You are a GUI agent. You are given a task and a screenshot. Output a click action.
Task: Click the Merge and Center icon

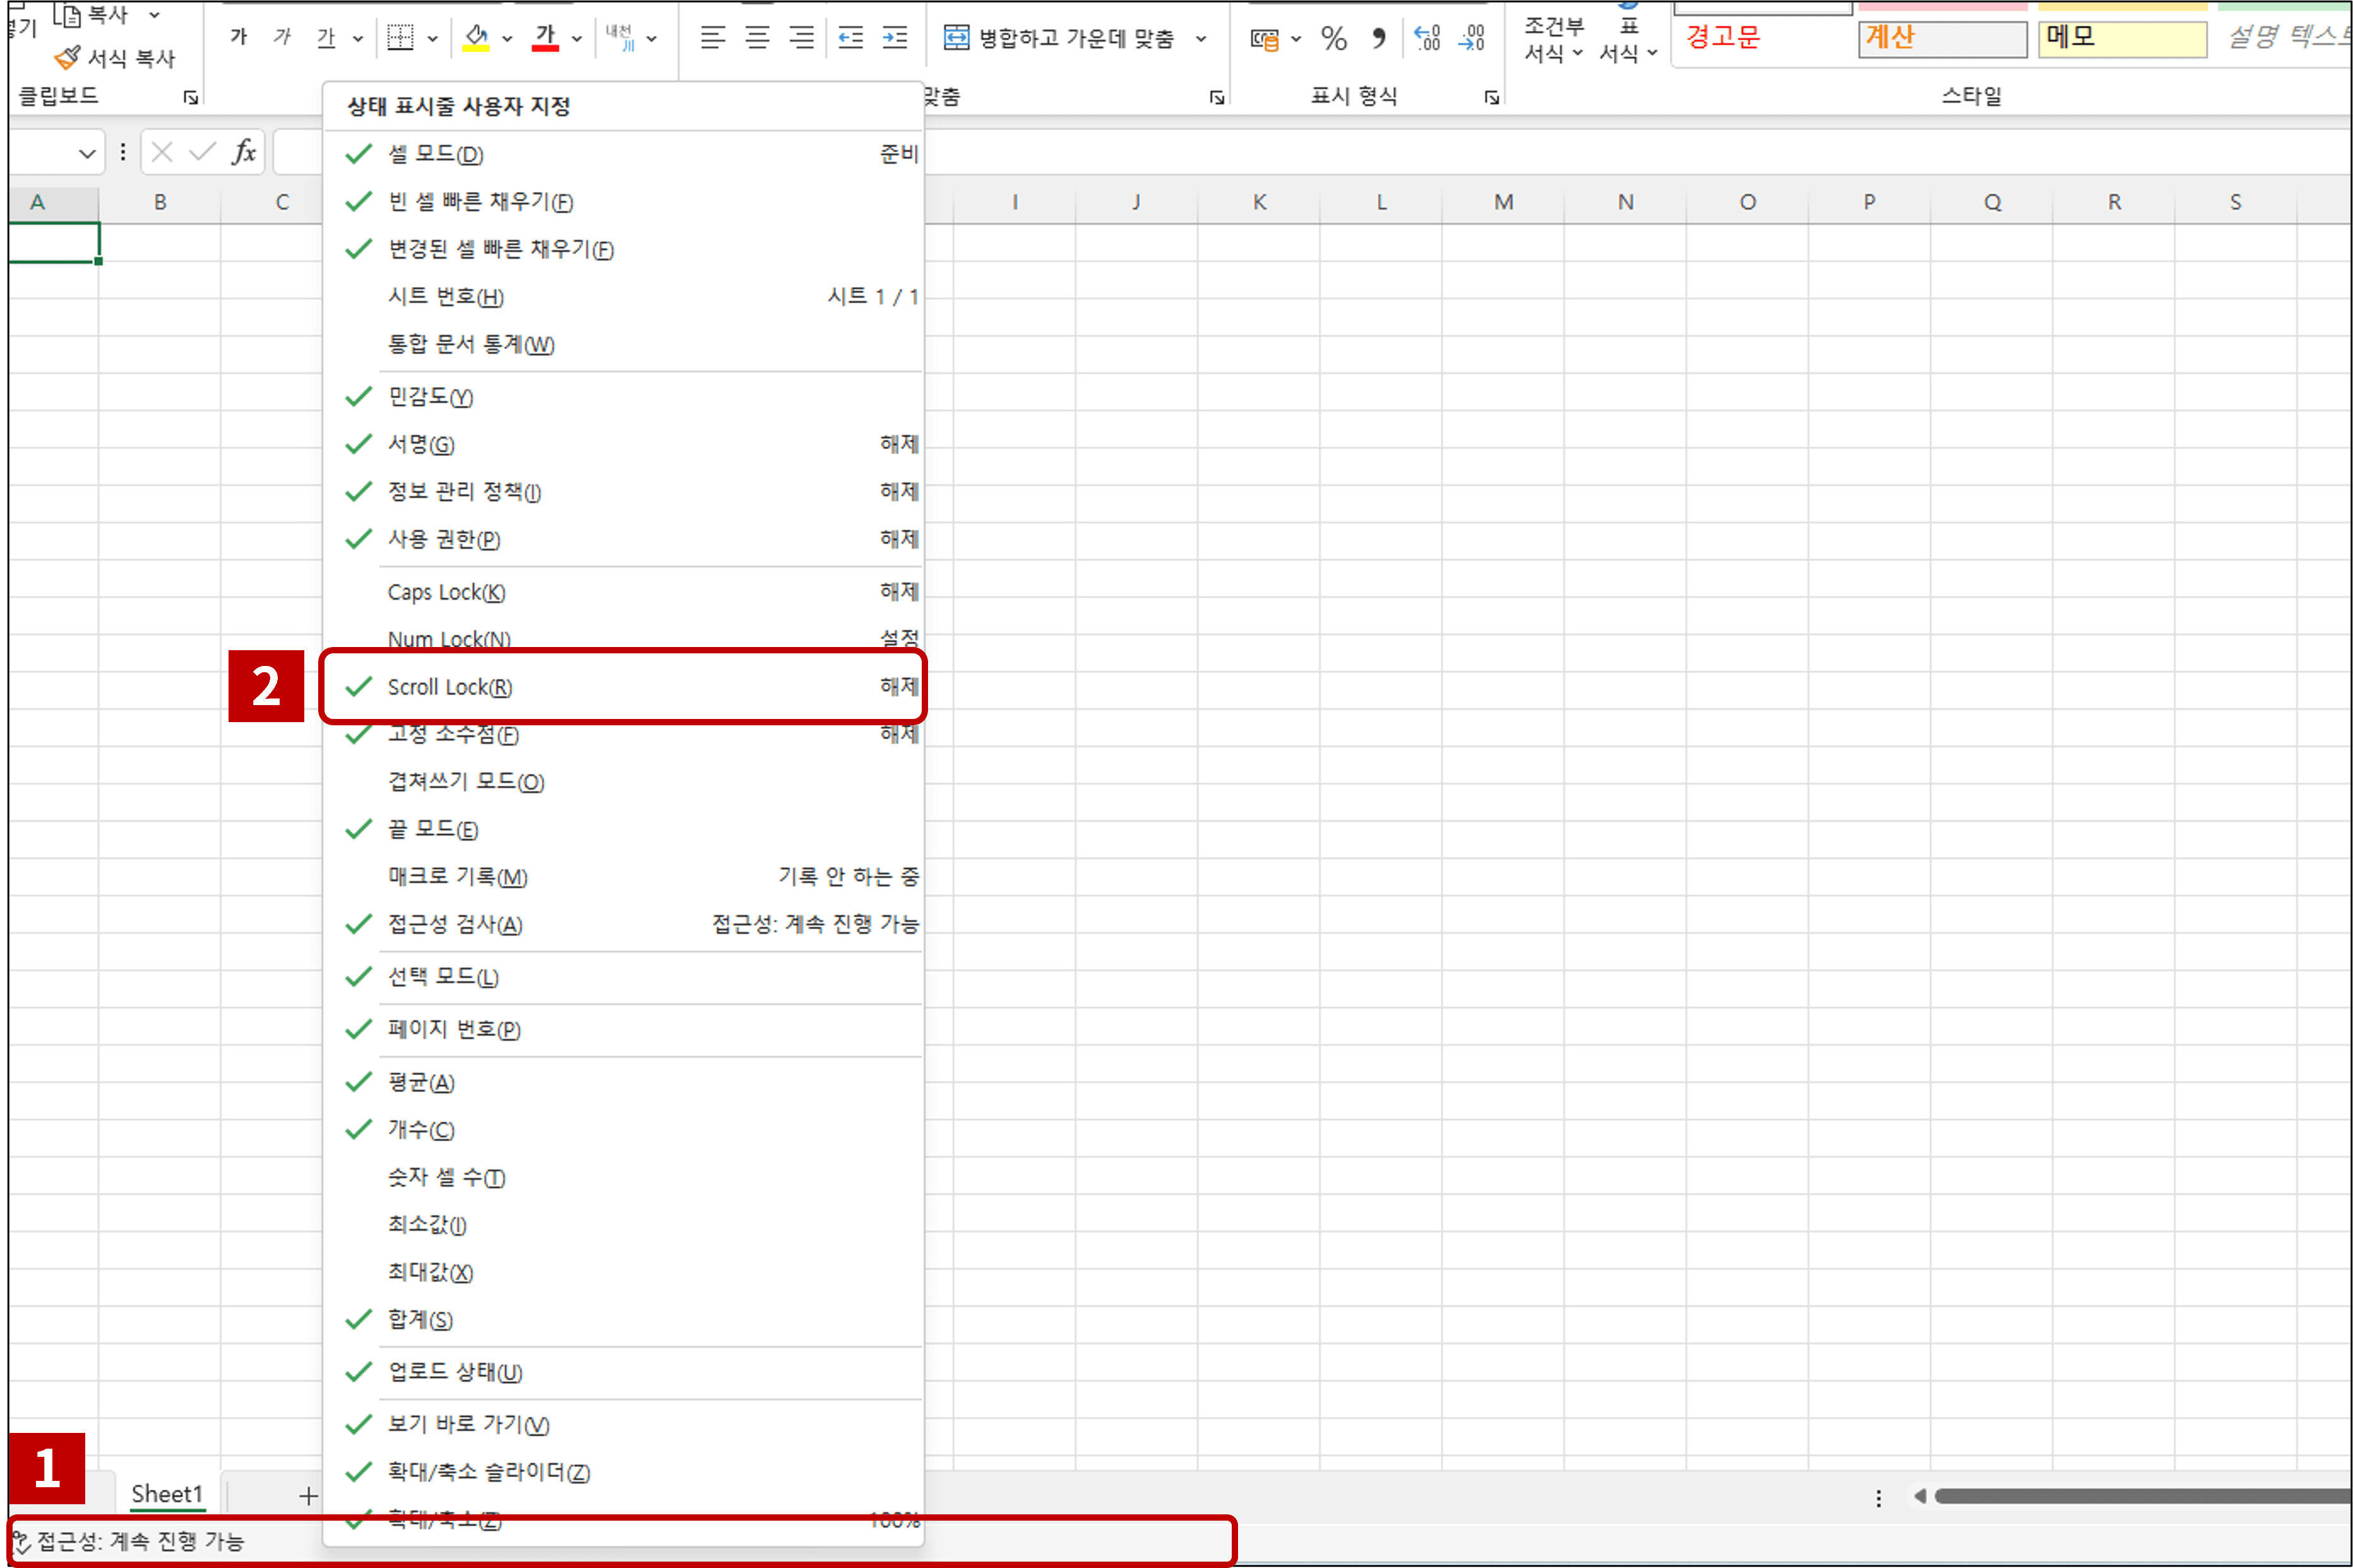click(x=956, y=38)
